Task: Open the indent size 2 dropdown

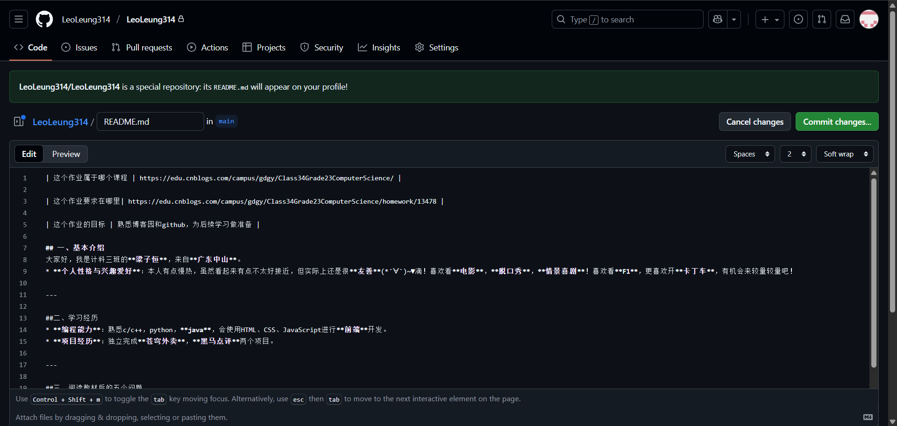Action: [x=795, y=154]
